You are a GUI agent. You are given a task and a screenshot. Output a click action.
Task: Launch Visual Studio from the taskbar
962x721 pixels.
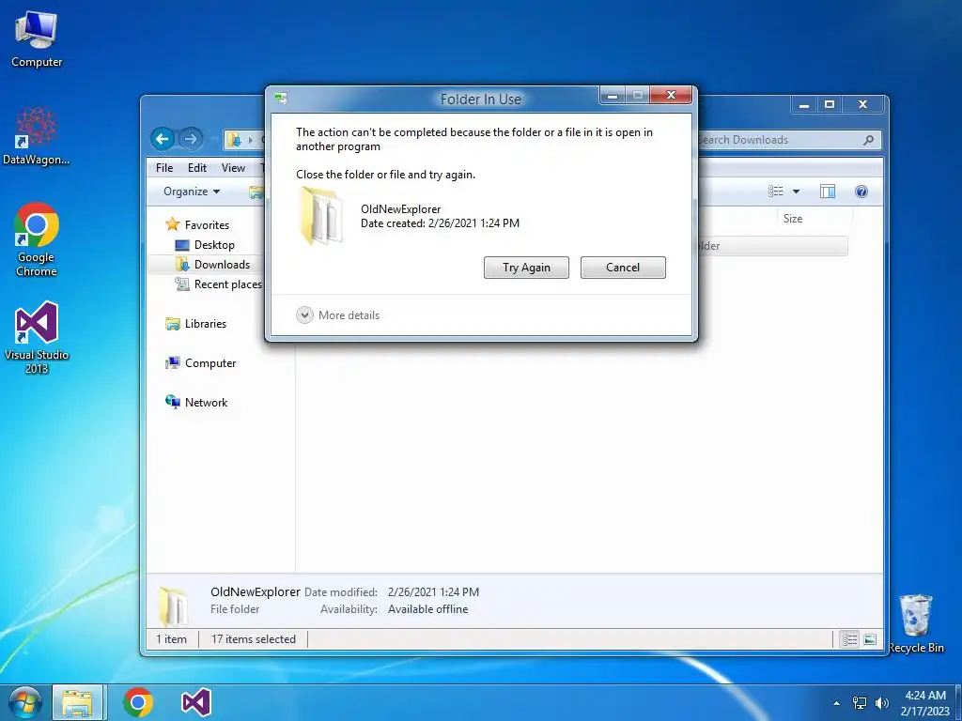(x=196, y=702)
